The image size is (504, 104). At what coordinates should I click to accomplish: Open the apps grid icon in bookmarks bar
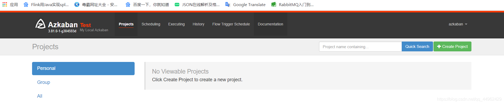click(5, 4)
